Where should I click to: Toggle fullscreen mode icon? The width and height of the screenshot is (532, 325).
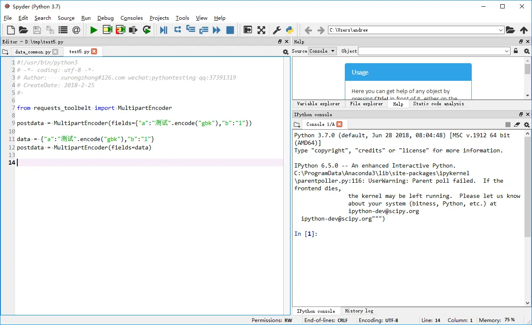coord(261,30)
